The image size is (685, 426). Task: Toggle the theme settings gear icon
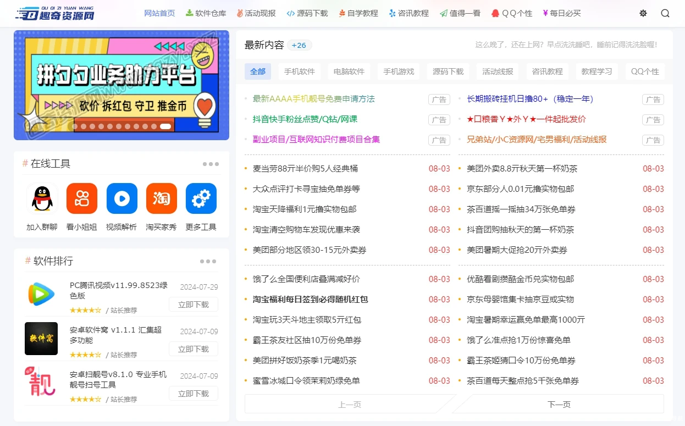pos(643,13)
